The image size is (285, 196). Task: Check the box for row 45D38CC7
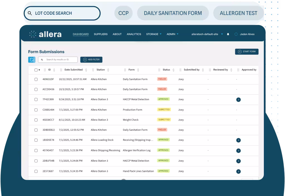point(36,120)
